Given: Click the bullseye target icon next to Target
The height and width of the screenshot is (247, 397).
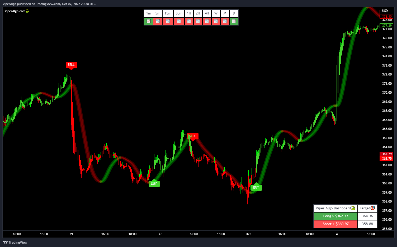Looking at the screenshot, I should tap(373, 208).
